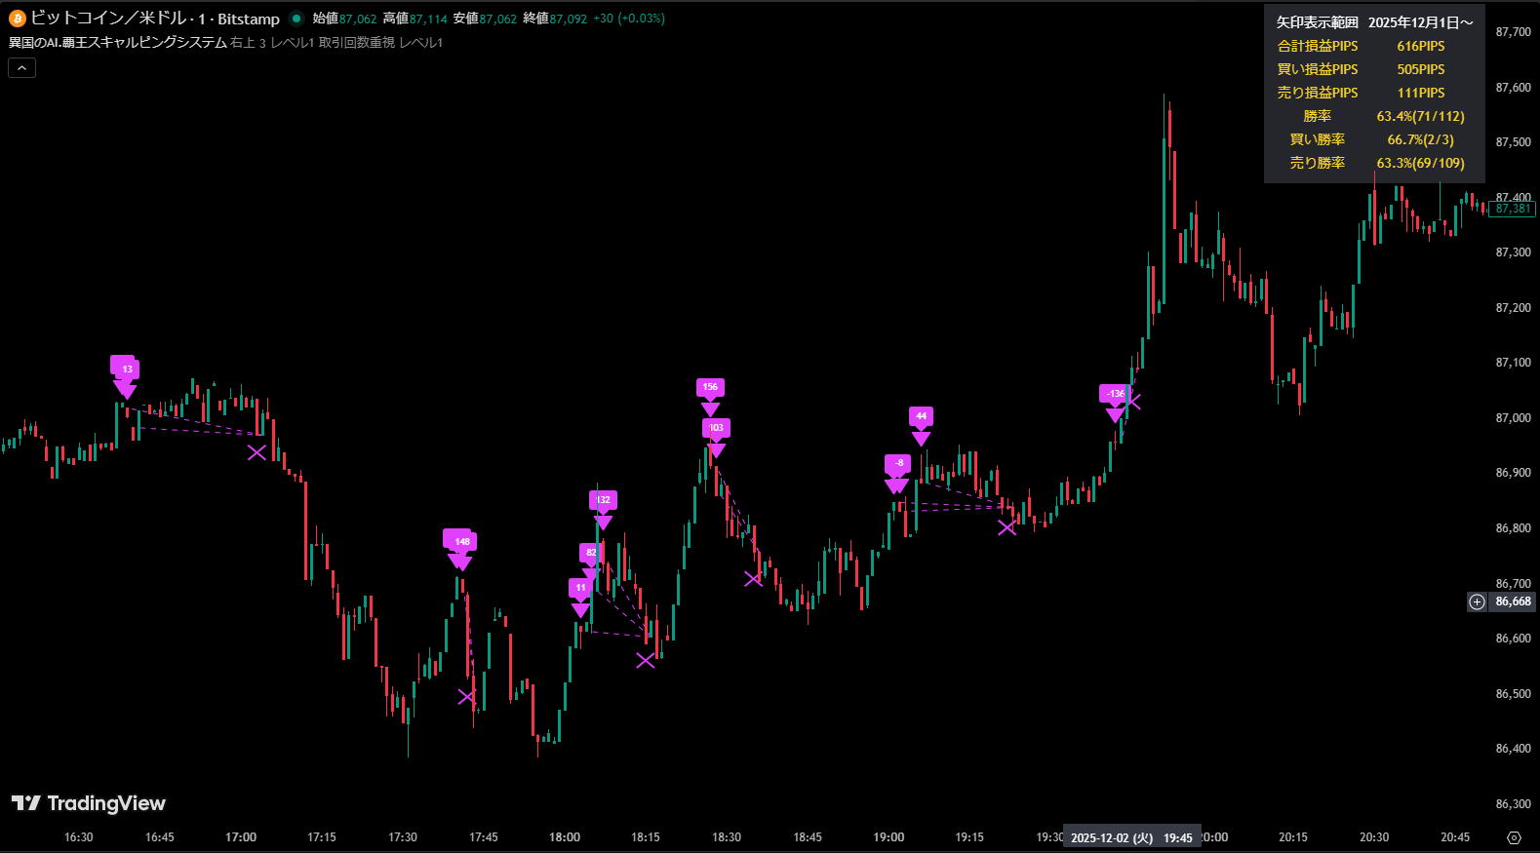Click win rate value 63.4%(71/112)
This screenshot has width=1540, height=853.
tap(1421, 116)
